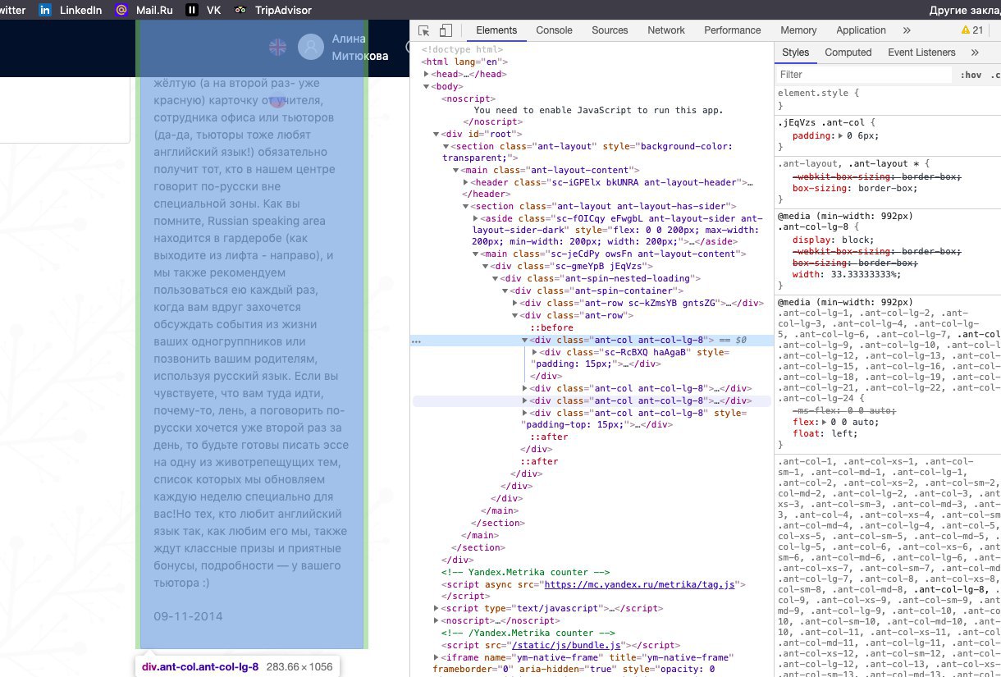The width and height of the screenshot is (1001, 677).
Task: Expand the aside ant-layout-sider node
Action: (476, 218)
